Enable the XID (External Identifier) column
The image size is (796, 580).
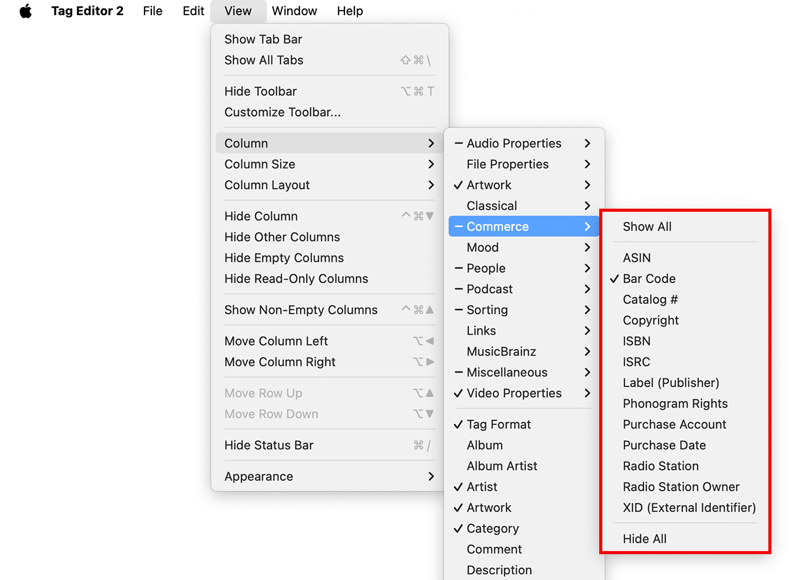(684, 507)
